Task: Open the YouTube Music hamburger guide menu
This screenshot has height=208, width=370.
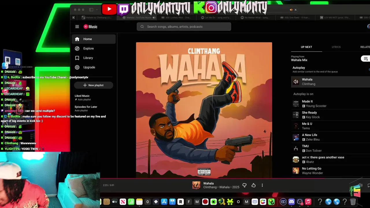Action: tap(77, 27)
